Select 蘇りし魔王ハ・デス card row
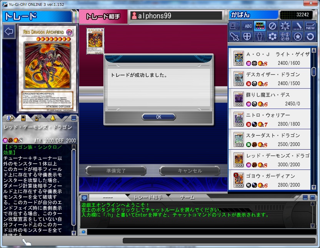 pos(269,99)
